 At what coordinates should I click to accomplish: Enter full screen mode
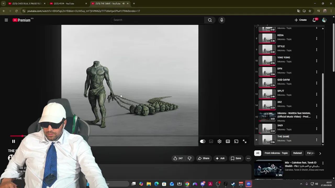pyautogui.click(x=245, y=141)
